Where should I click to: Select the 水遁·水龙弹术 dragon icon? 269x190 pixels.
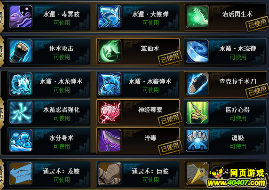[x=21, y=84]
